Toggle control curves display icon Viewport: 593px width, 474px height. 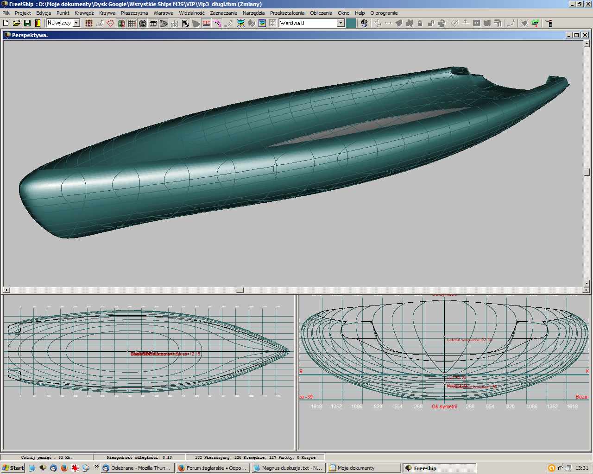(x=110, y=23)
